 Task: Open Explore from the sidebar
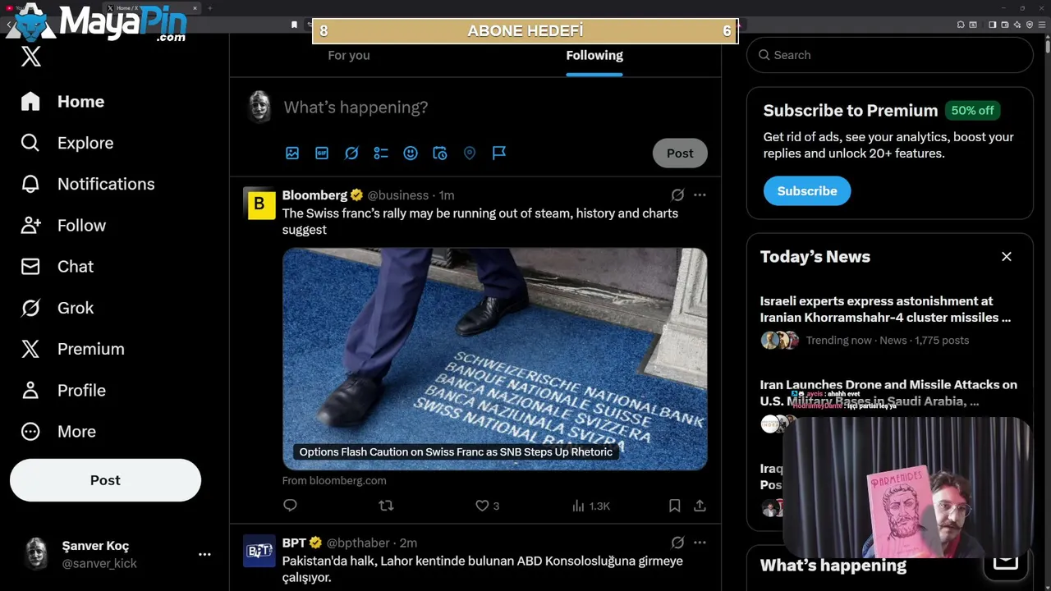[x=67, y=143]
